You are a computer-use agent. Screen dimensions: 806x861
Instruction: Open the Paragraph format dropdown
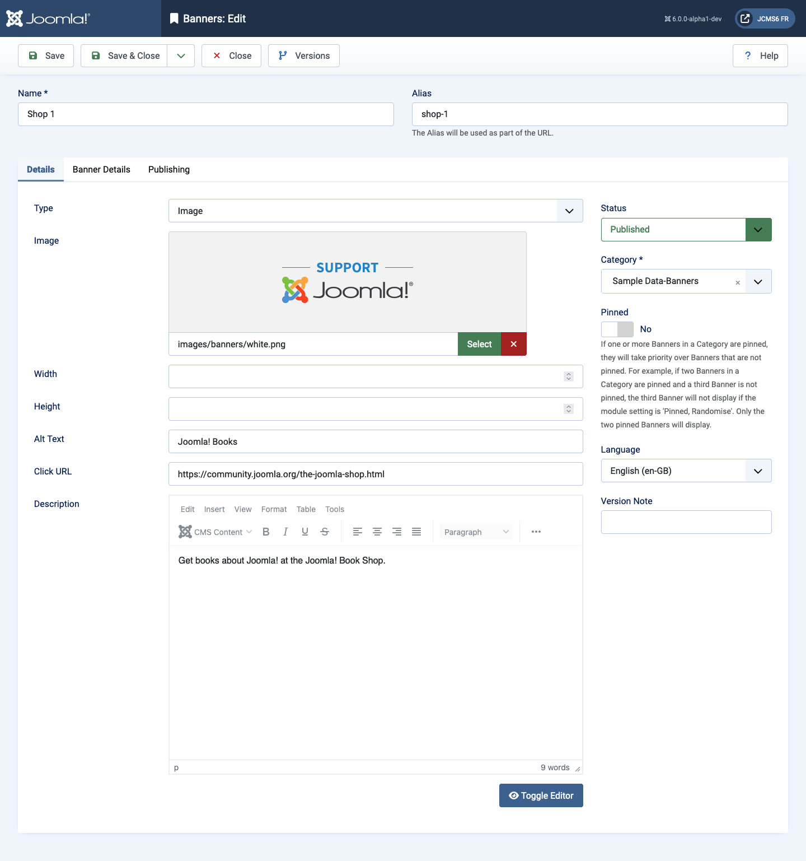coord(476,532)
